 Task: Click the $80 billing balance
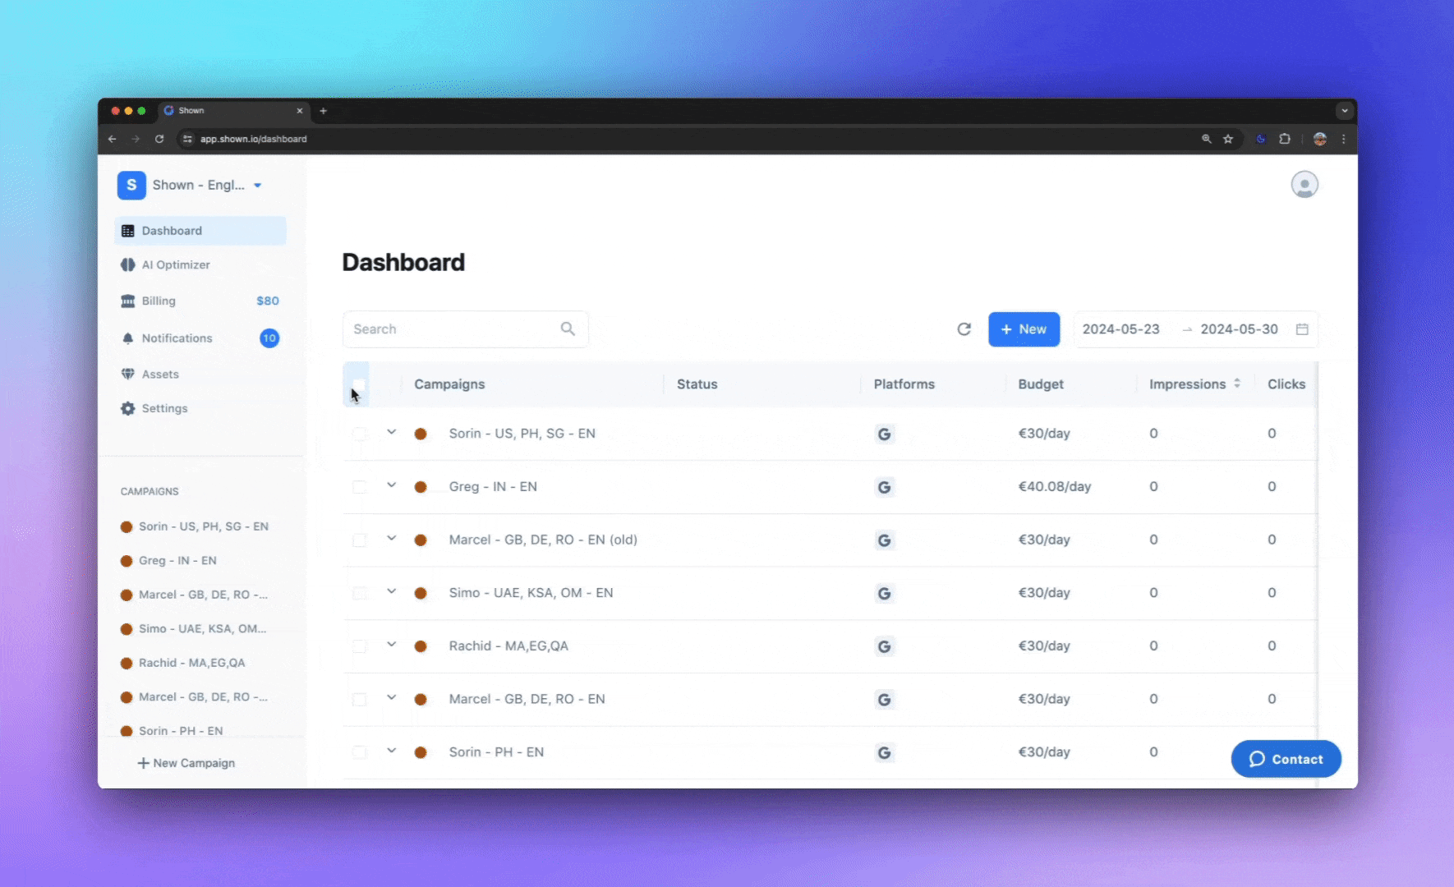268,301
